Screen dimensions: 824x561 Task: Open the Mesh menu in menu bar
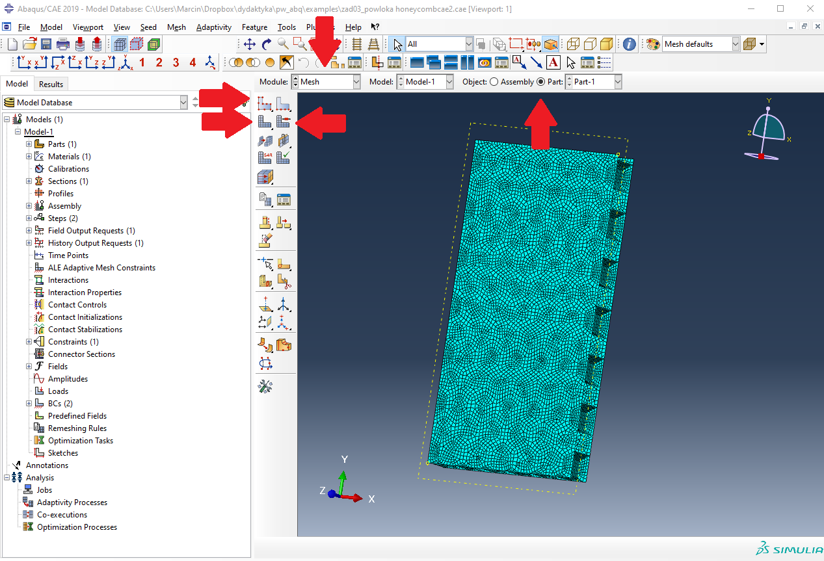176,27
